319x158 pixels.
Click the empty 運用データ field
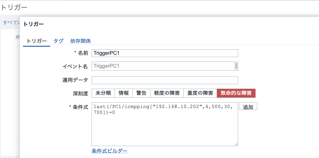pyautogui.click(x=165, y=80)
